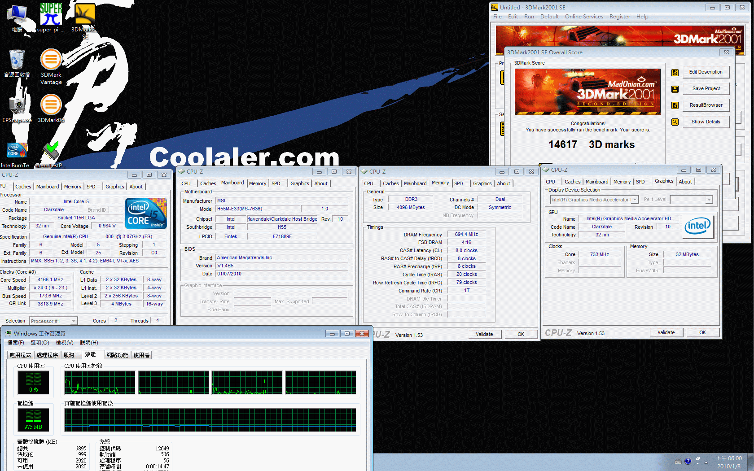This screenshot has height=471, width=754.
Task: Switch to SPD tab in Memory CPU-Z window
Action: 458,183
